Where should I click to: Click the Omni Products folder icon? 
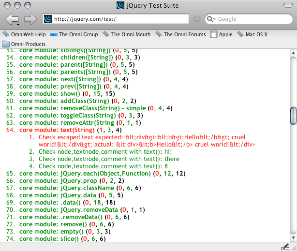point(6,44)
